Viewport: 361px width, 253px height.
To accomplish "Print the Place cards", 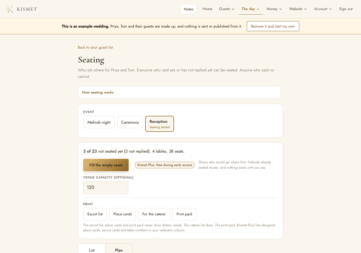I will [122, 214].
